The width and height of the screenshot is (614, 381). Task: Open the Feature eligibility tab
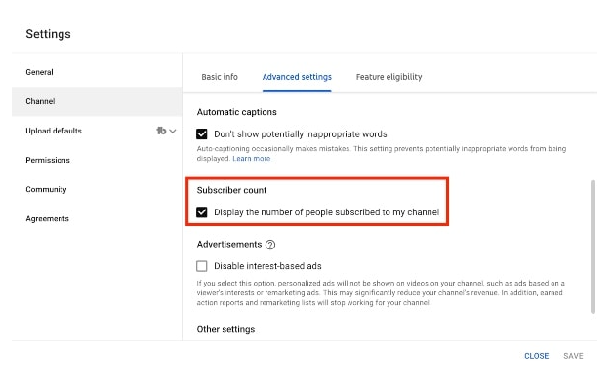[389, 77]
